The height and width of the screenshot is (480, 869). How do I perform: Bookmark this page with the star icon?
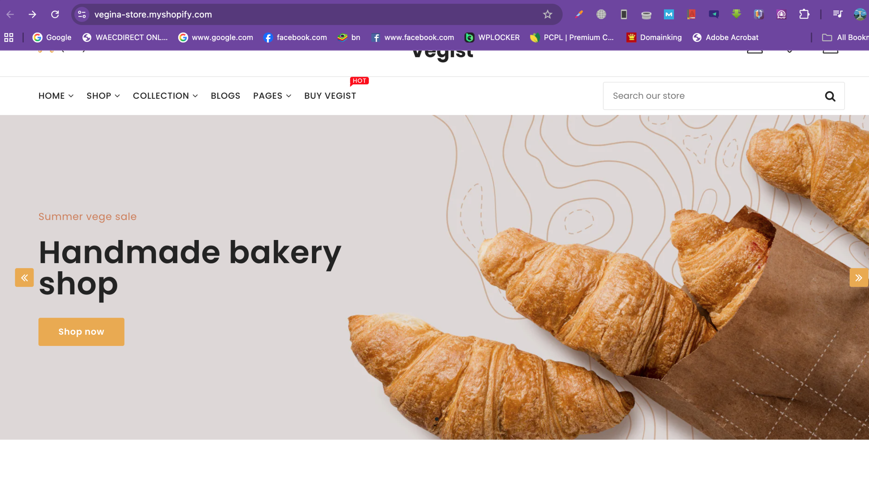548,15
